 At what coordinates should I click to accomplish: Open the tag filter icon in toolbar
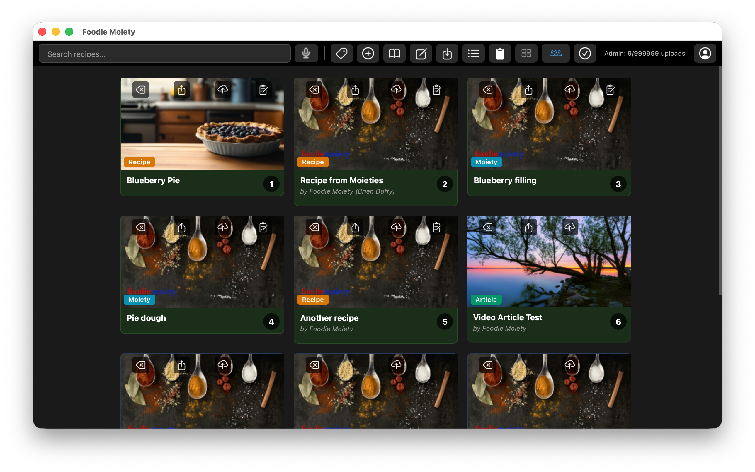pyautogui.click(x=341, y=53)
